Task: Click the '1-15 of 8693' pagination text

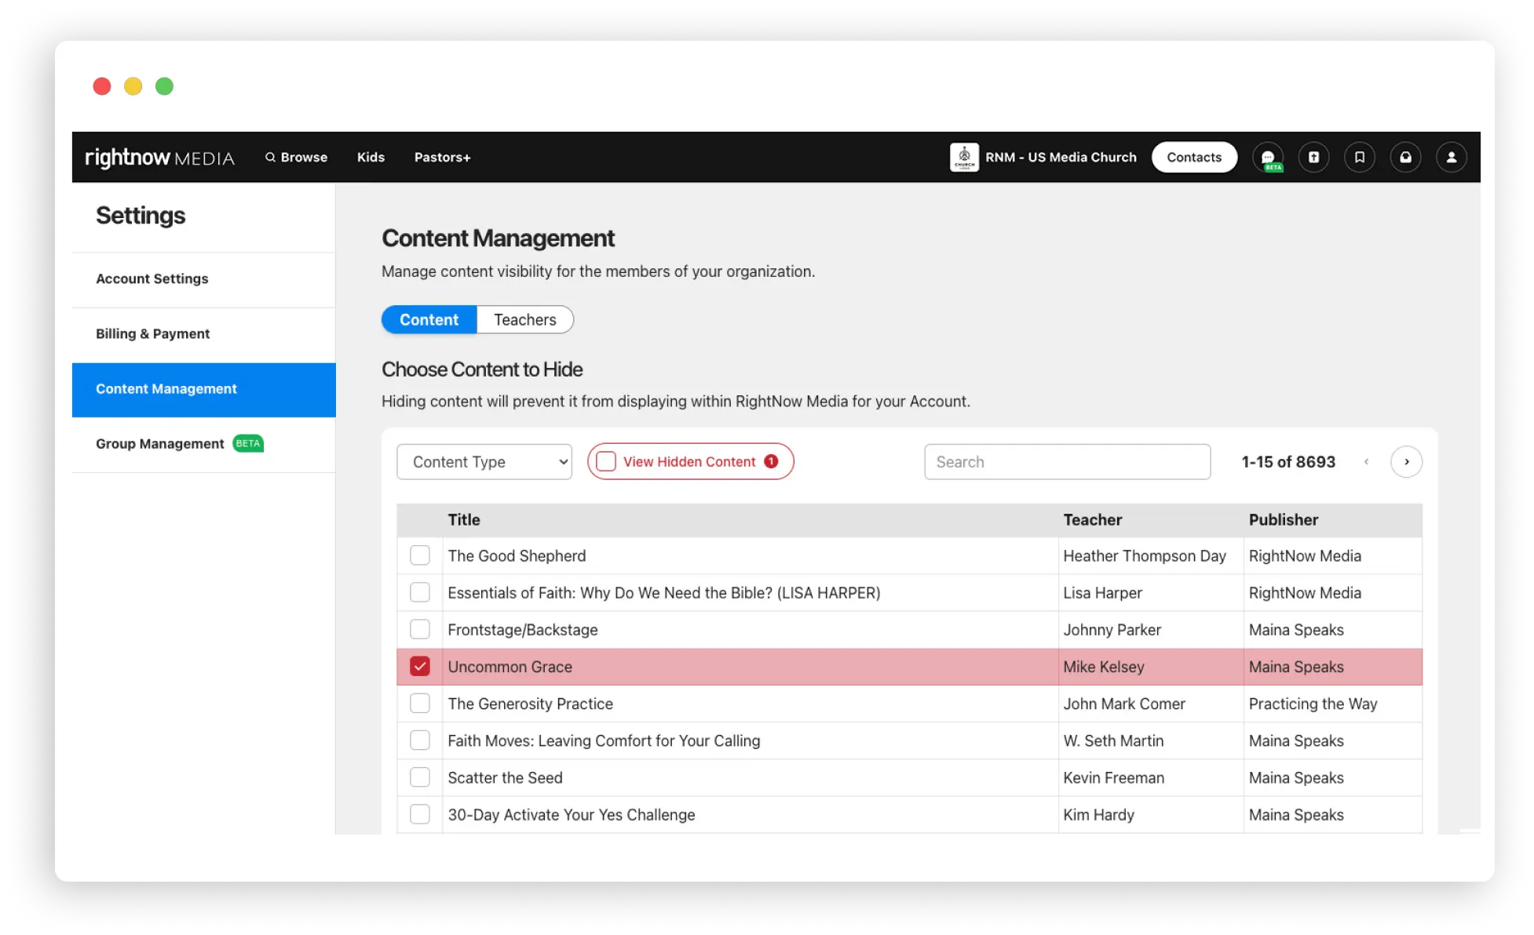Action: 1288,462
